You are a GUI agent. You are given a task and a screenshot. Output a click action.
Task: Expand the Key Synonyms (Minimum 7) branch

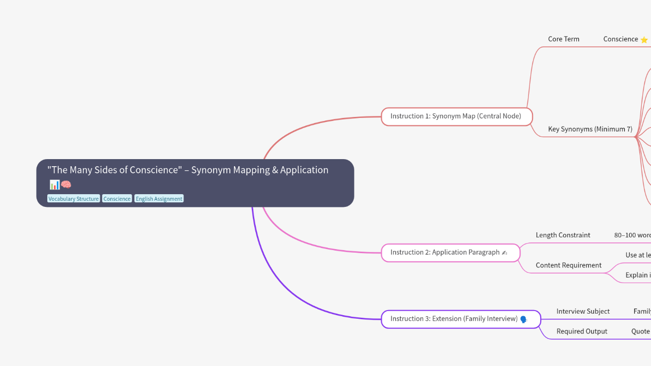coord(590,129)
